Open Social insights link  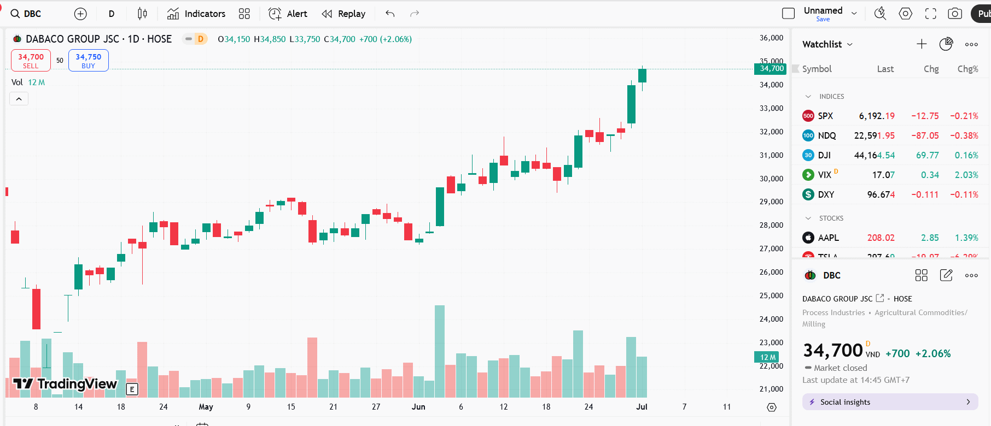(x=890, y=402)
